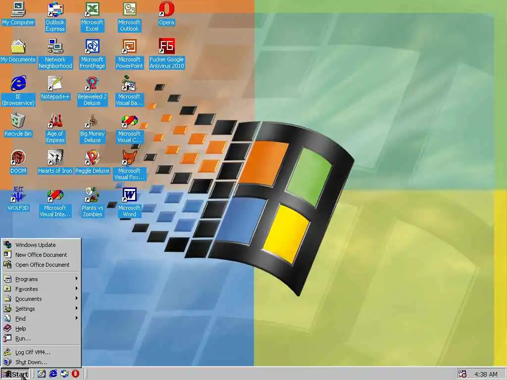Choose New Office Document in Start menu
Image resolution: width=507 pixels, height=380 pixels.
pyautogui.click(x=41, y=255)
